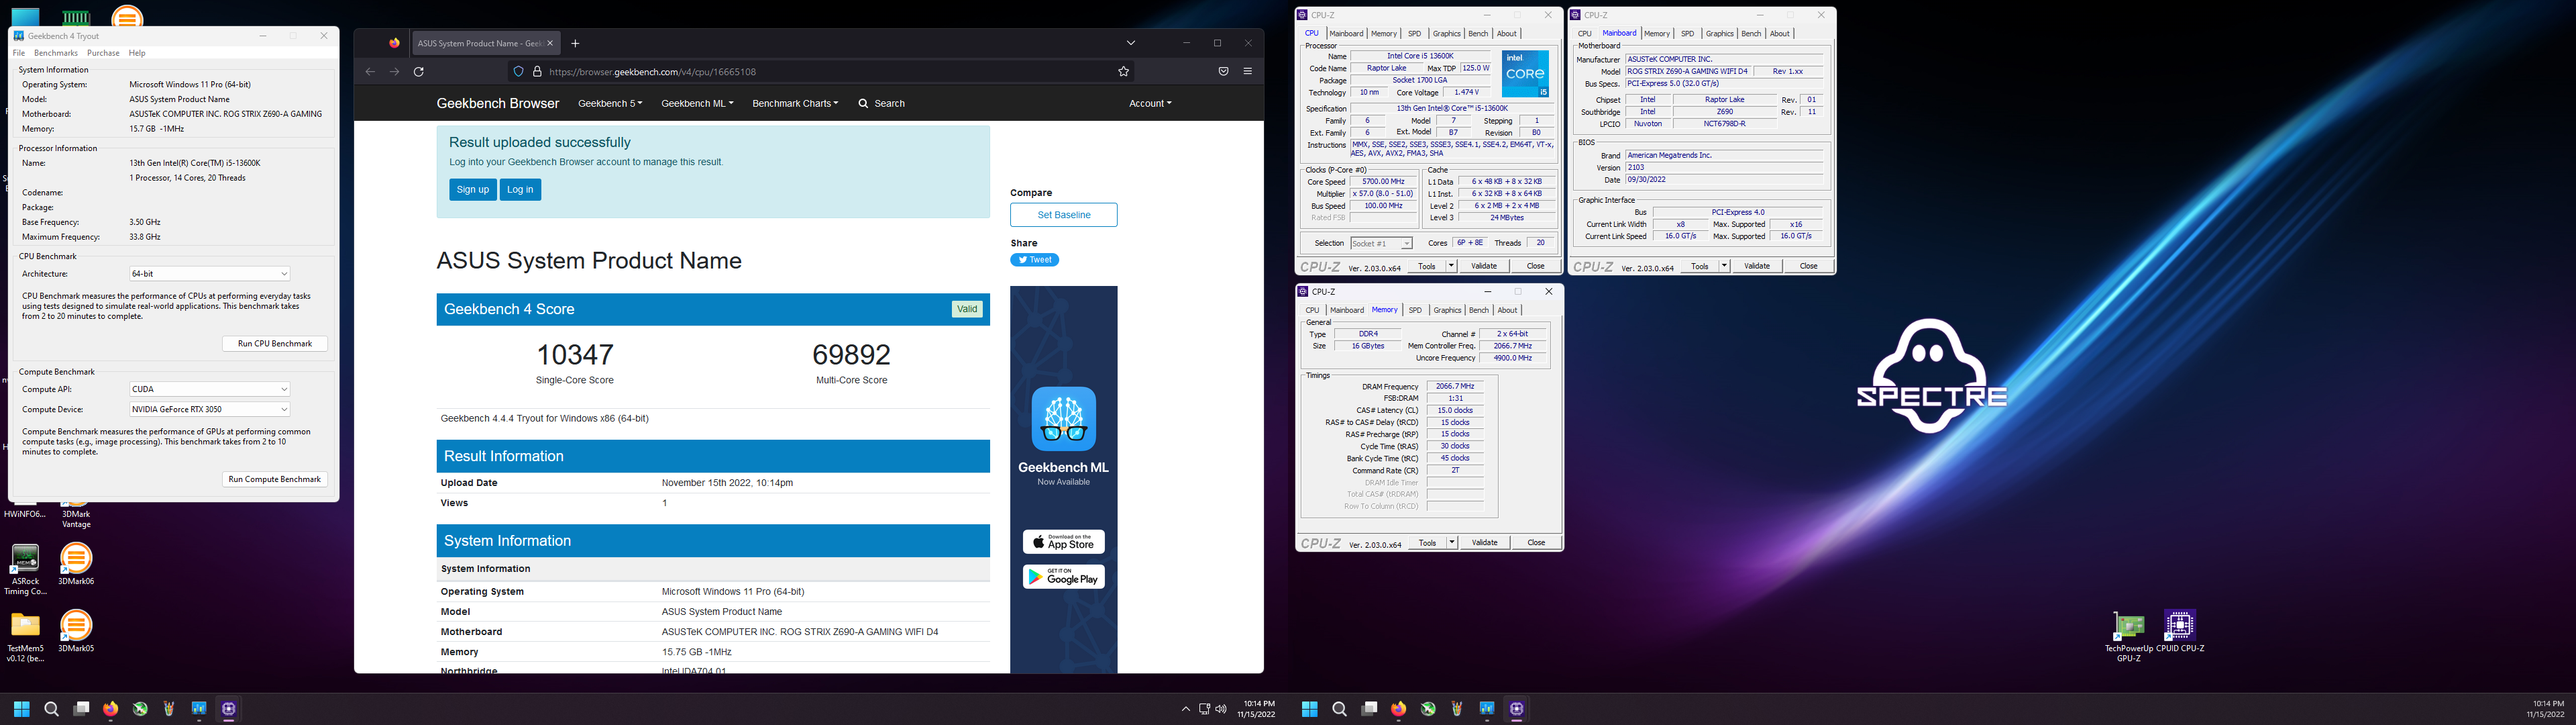The width and height of the screenshot is (2576, 725).
Task: Click the Firefox address bar URL
Action: click(653, 71)
